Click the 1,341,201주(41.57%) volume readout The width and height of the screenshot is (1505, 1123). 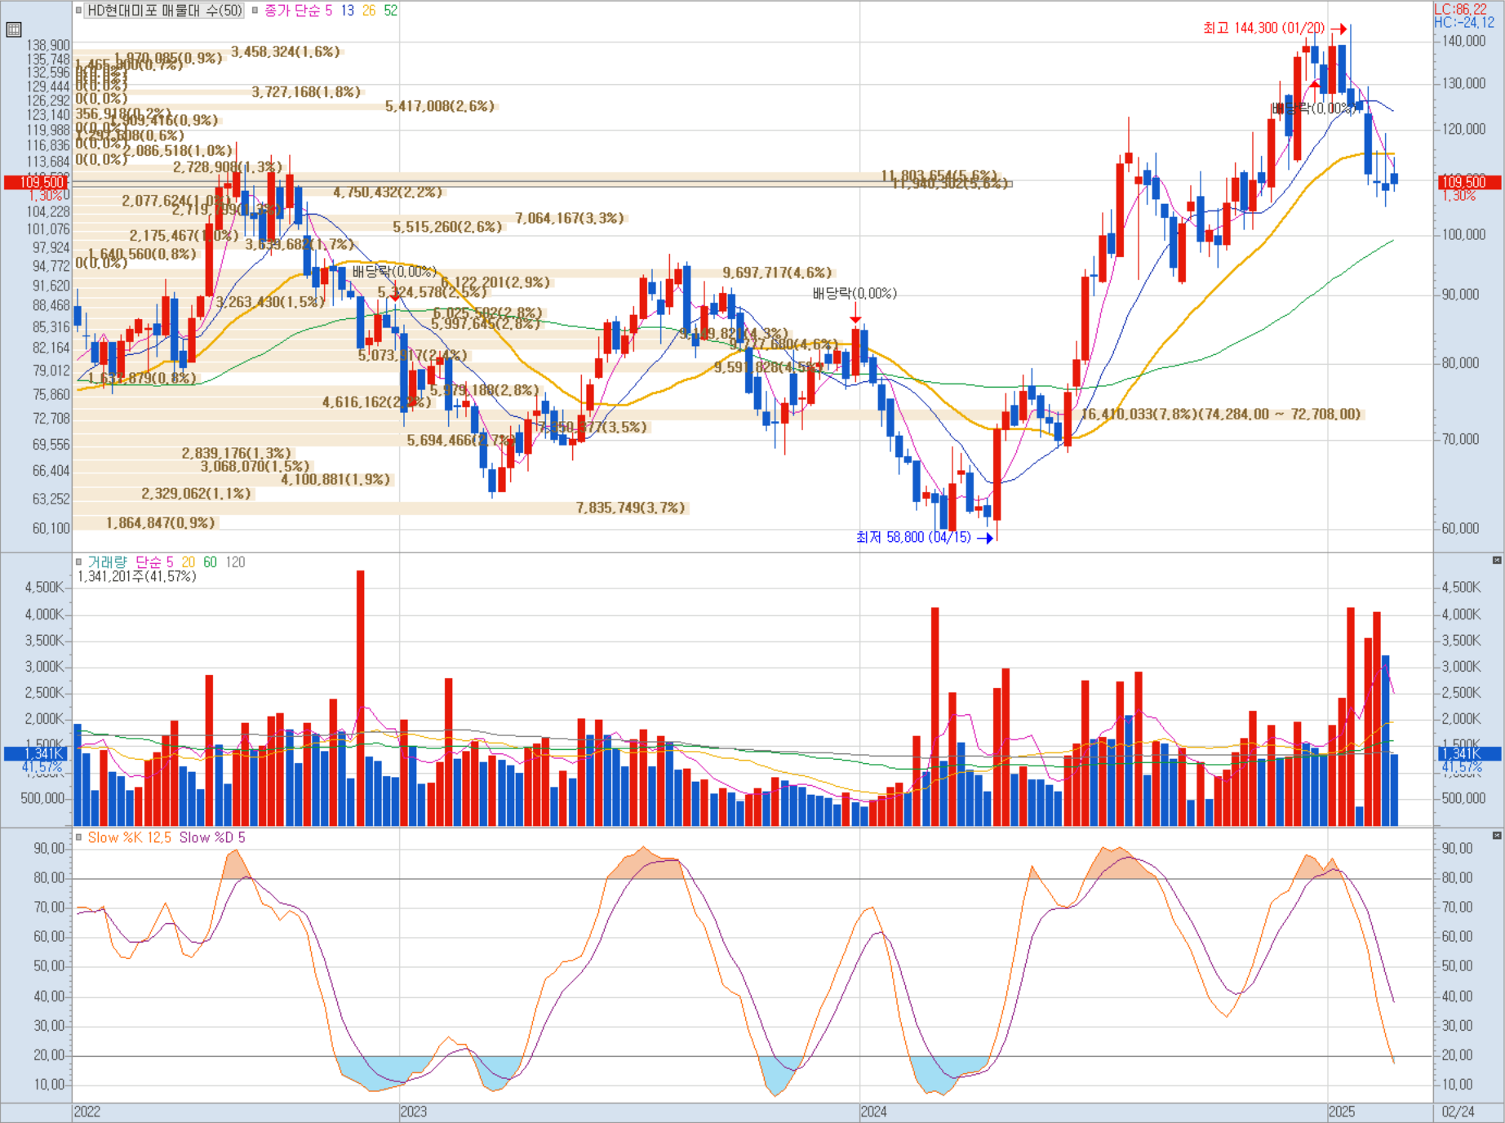(136, 577)
